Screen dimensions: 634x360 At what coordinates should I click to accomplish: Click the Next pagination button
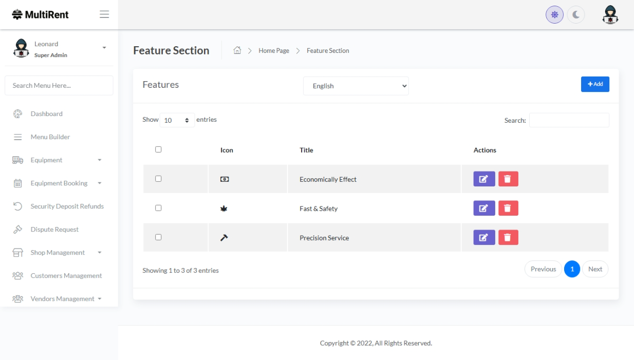595,269
